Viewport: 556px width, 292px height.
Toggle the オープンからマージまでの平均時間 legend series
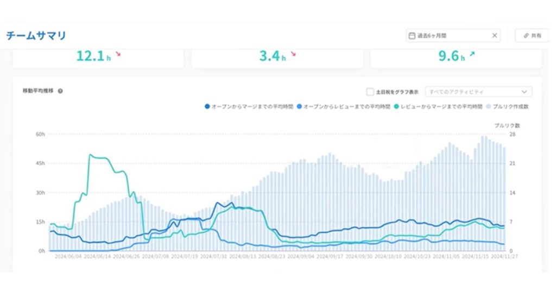(249, 106)
